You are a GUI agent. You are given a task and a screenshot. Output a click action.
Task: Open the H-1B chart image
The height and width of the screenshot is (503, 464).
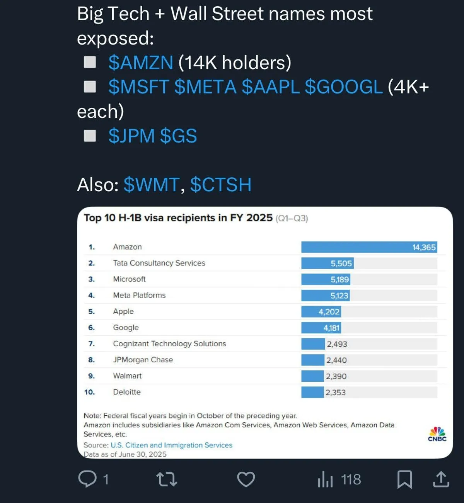click(265, 332)
